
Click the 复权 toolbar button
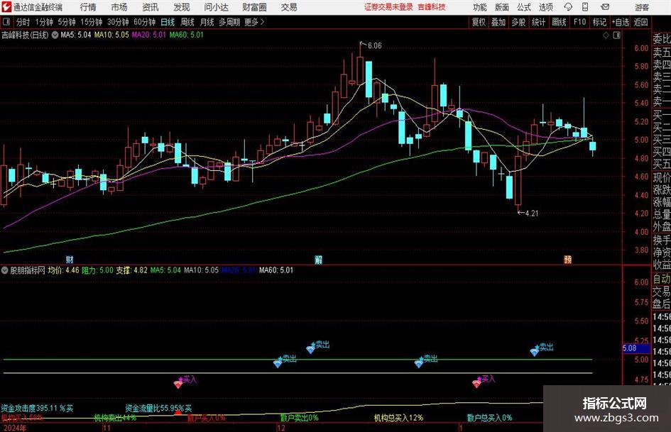pos(479,22)
